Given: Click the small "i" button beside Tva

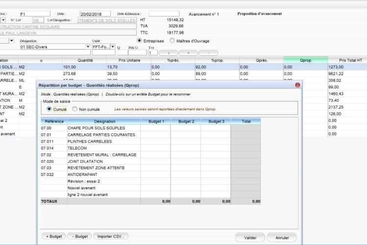Looking at the screenshot, I should pos(168,53).
